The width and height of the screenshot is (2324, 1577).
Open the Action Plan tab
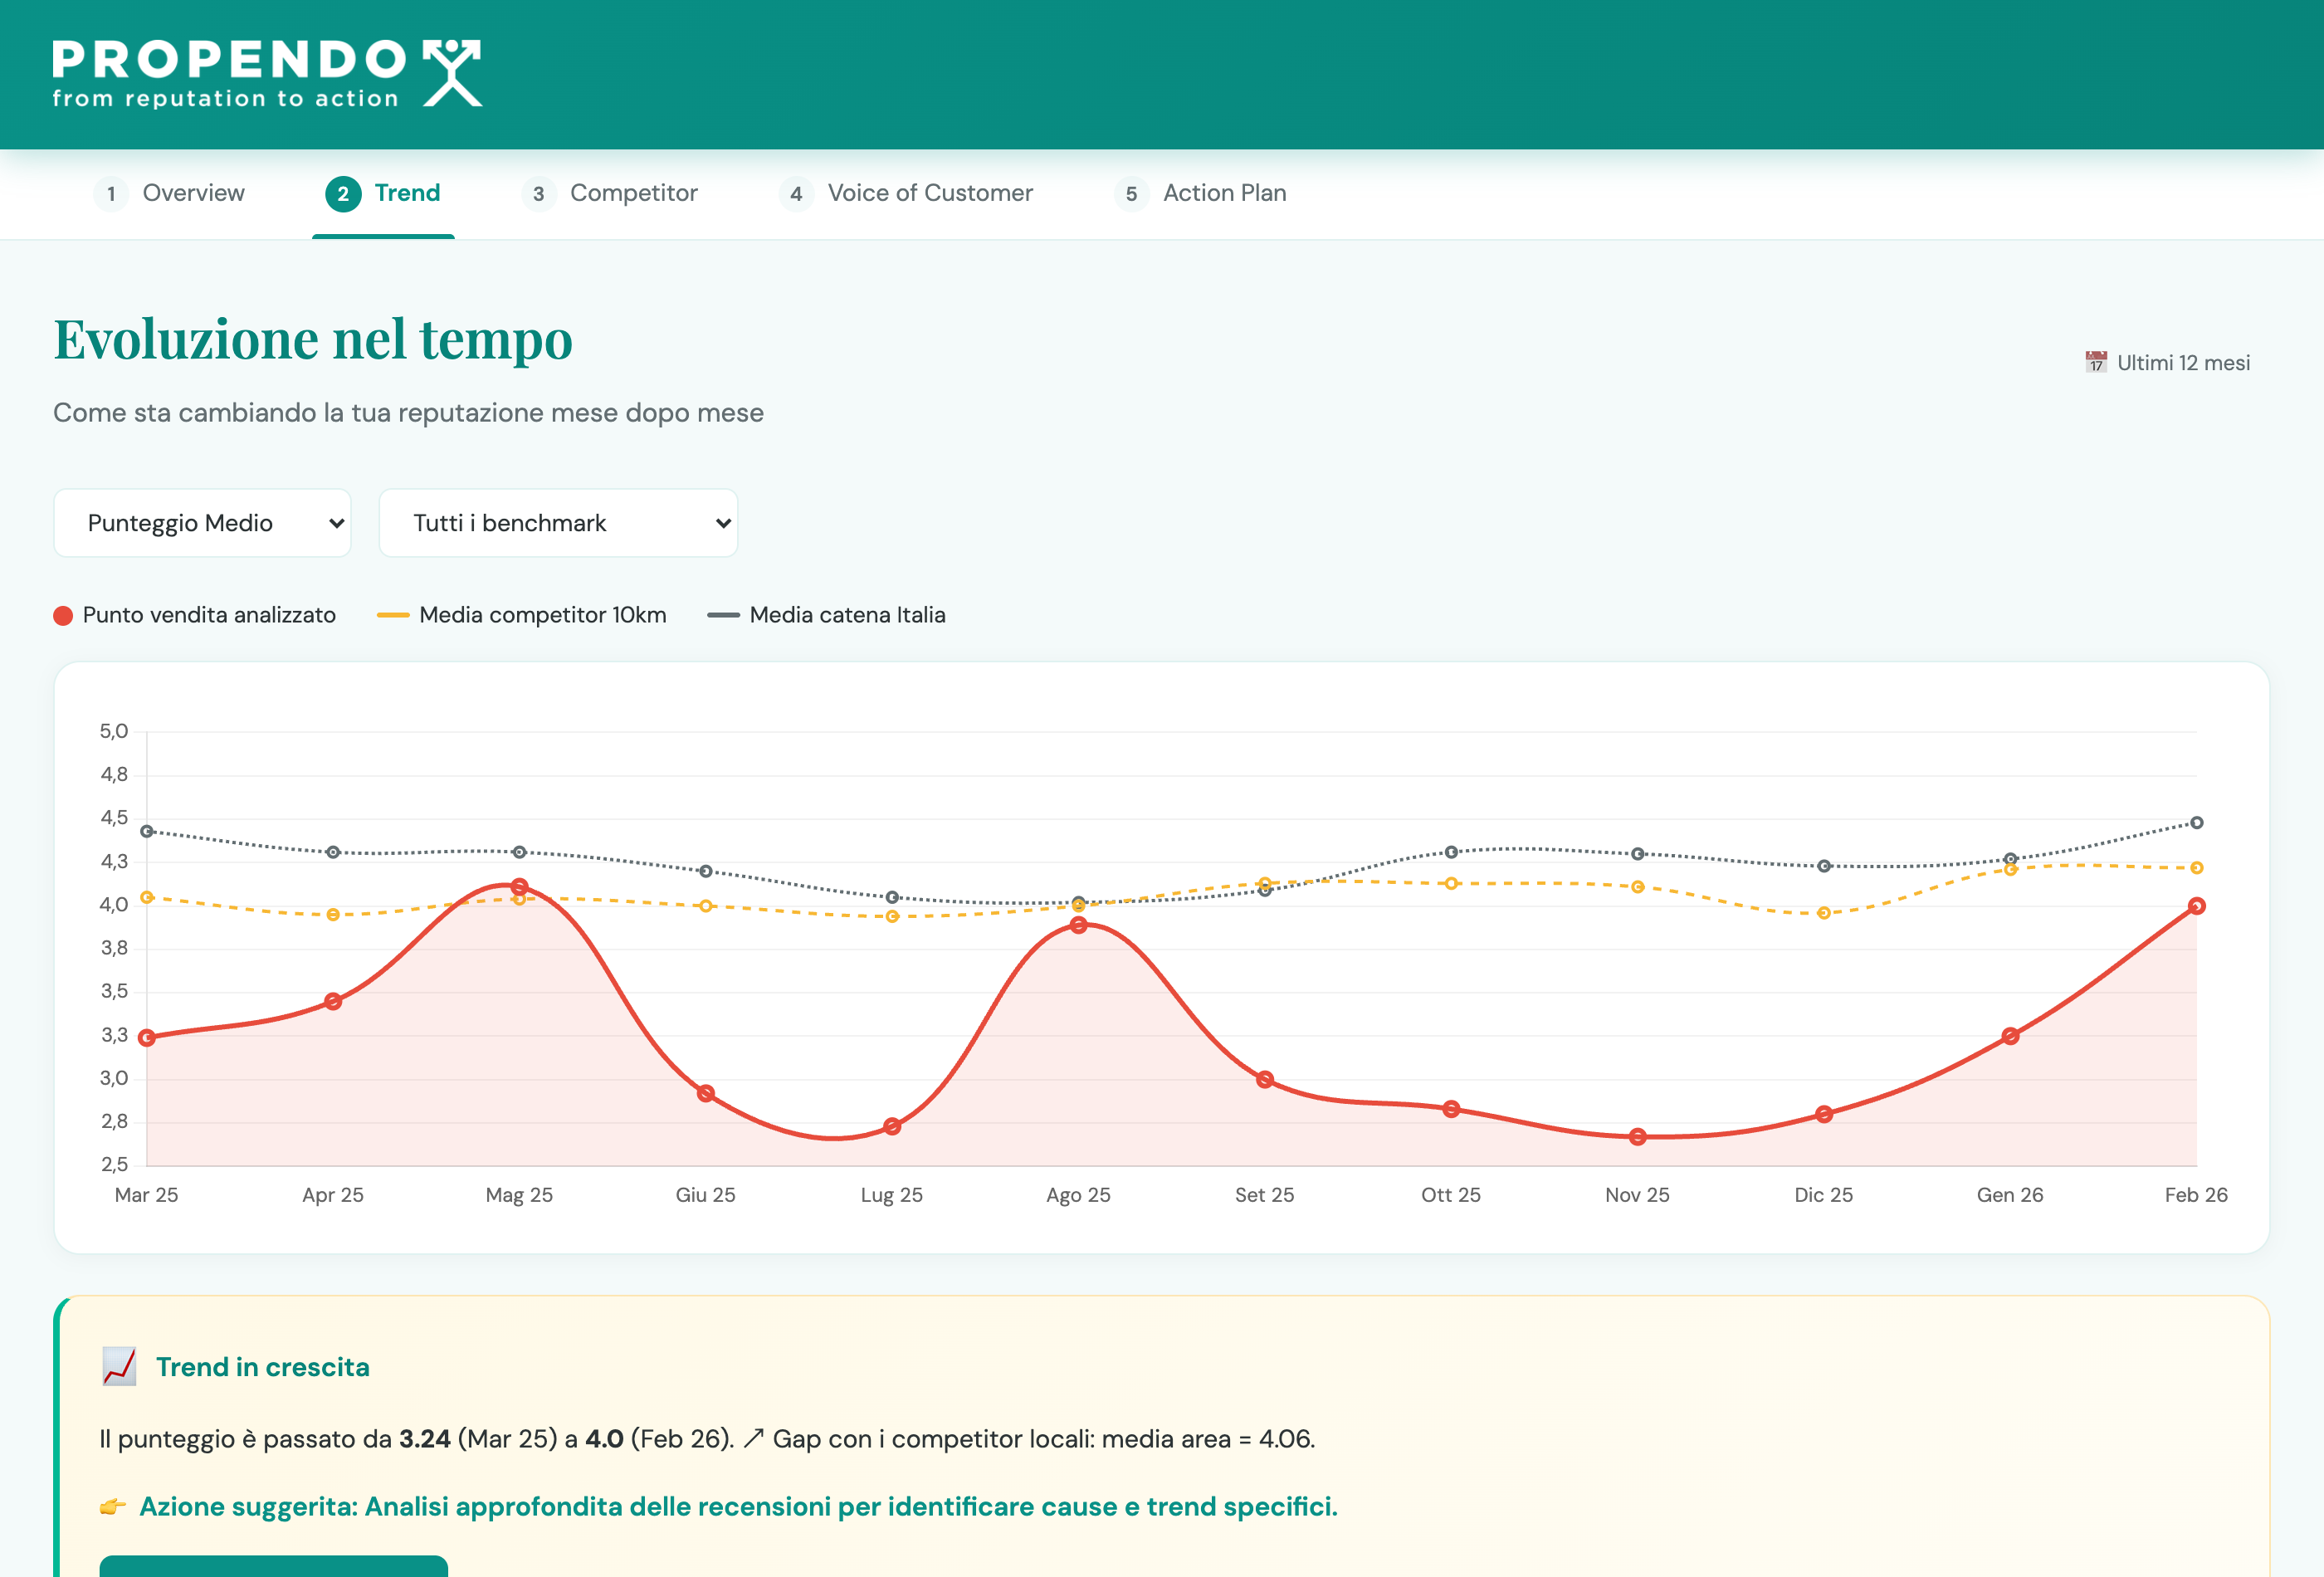[1201, 193]
